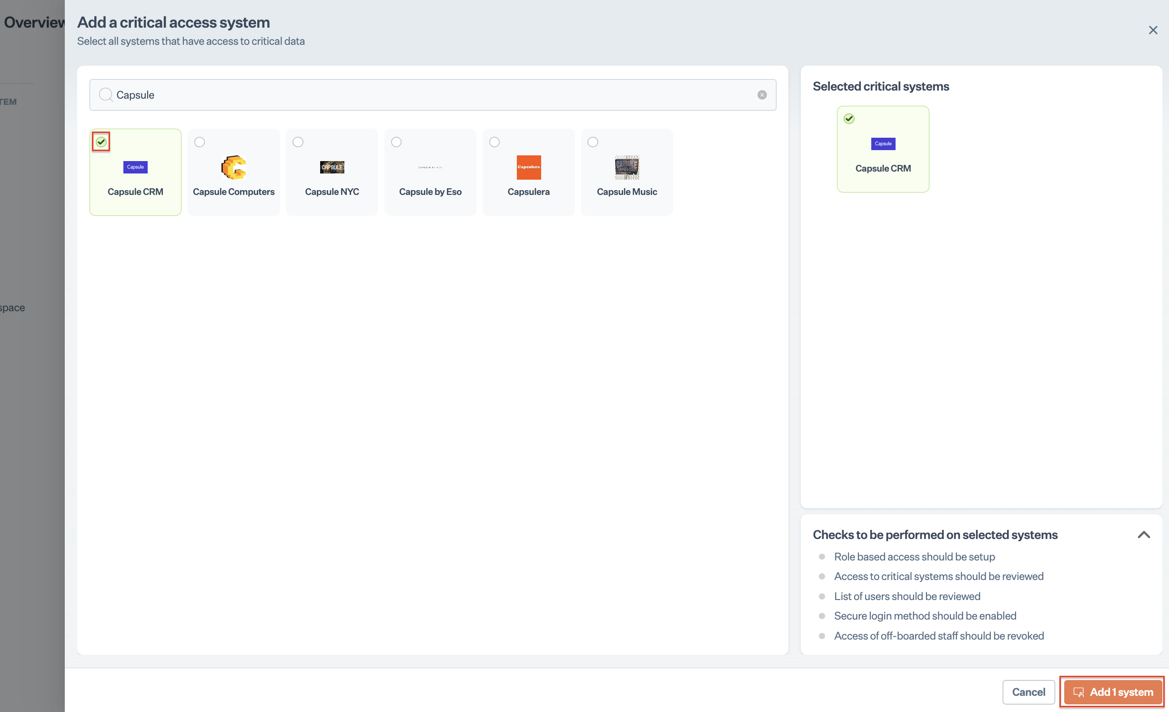Image resolution: width=1169 pixels, height=712 pixels.
Task: Close the add critical system dialog
Action: [x=1153, y=31]
